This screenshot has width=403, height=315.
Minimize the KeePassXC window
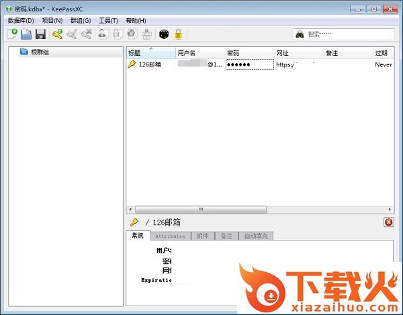pos(357,9)
